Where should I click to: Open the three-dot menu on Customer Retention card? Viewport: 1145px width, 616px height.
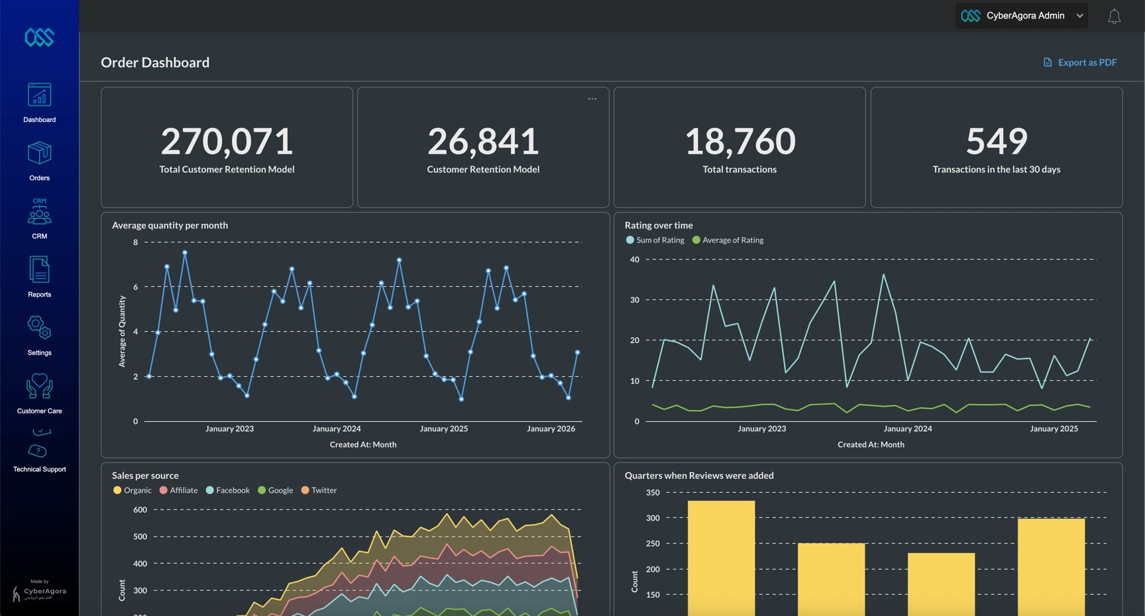pos(592,99)
